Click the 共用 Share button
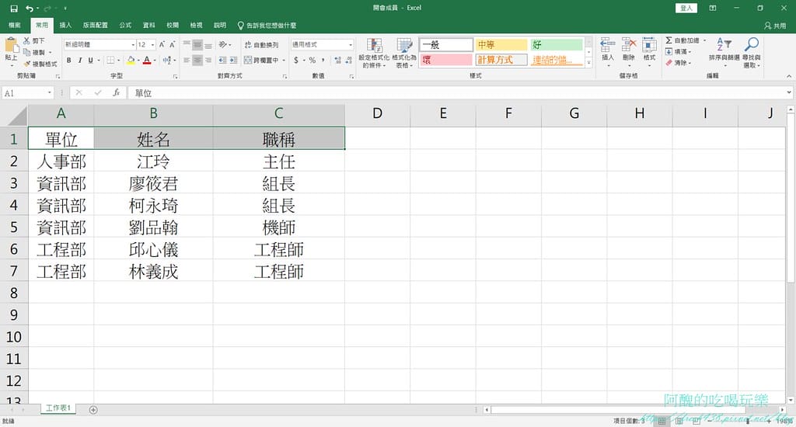Screen dimensions: 796x427 pos(776,26)
